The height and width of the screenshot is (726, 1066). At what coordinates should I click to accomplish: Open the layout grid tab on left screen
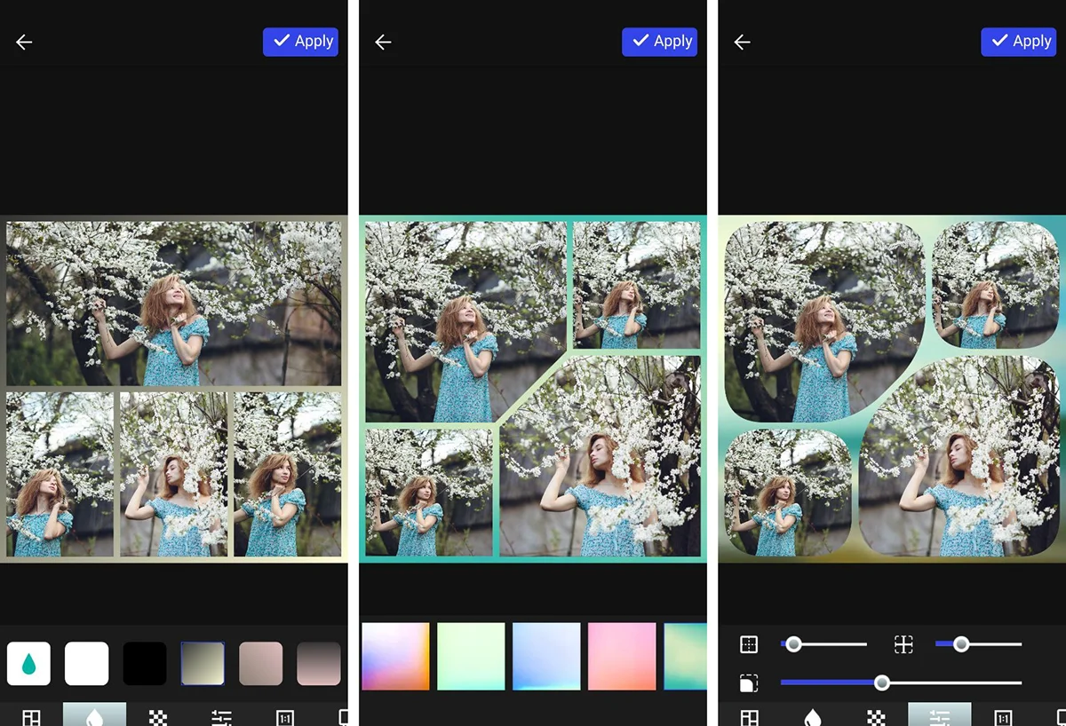pos(31,716)
